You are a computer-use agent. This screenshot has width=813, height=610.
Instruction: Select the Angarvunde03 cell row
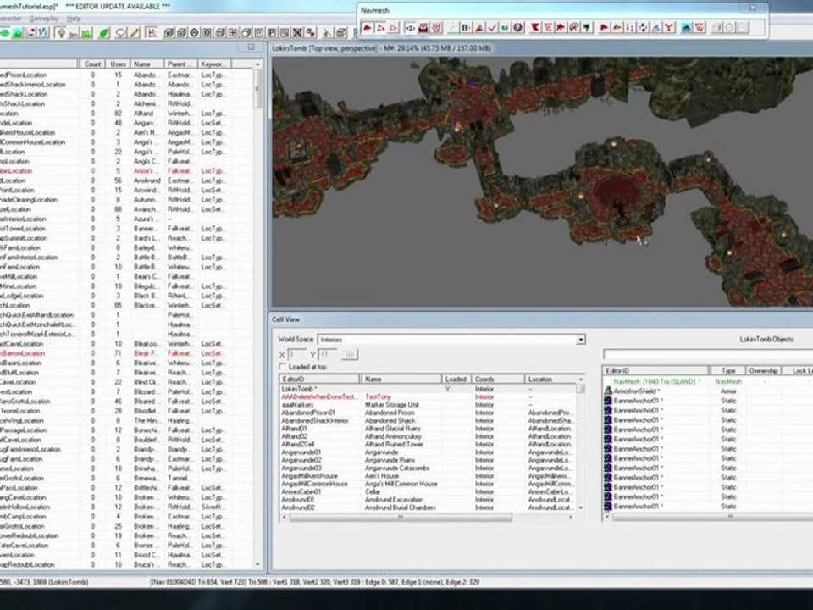(428, 468)
